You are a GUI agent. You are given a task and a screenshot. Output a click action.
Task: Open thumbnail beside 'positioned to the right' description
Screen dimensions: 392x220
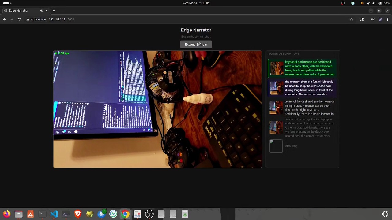tap(276, 127)
